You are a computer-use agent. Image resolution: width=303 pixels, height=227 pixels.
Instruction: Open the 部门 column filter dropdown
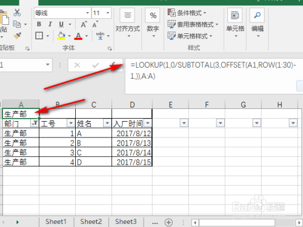(35, 123)
